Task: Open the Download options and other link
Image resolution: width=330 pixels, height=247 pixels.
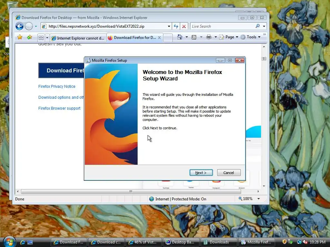Action: coord(61,97)
